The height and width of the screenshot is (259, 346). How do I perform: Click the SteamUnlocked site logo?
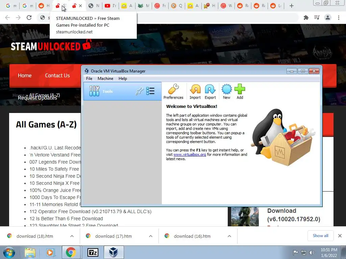coord(51,46)
